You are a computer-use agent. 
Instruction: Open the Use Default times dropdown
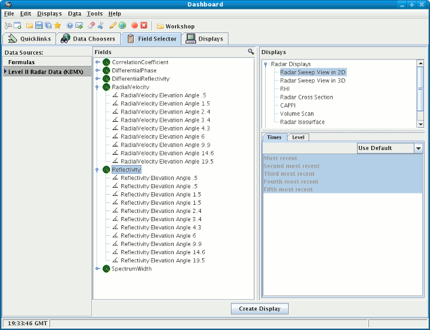click(418, 148)
